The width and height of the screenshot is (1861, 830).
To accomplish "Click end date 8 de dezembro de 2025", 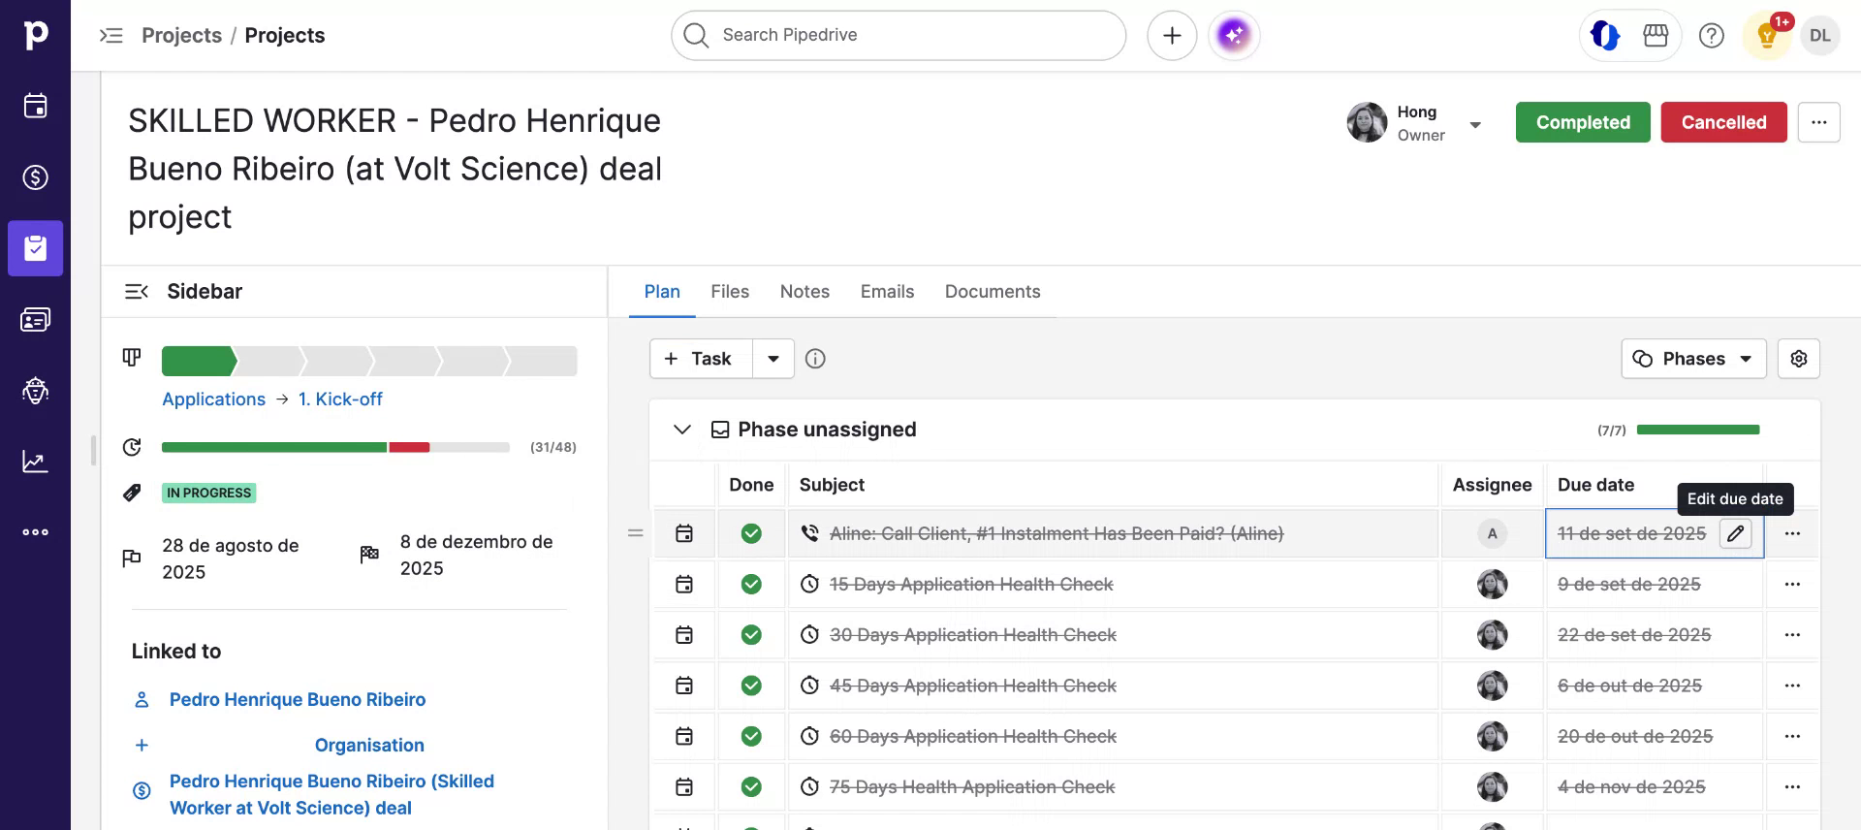I will 477,555.
